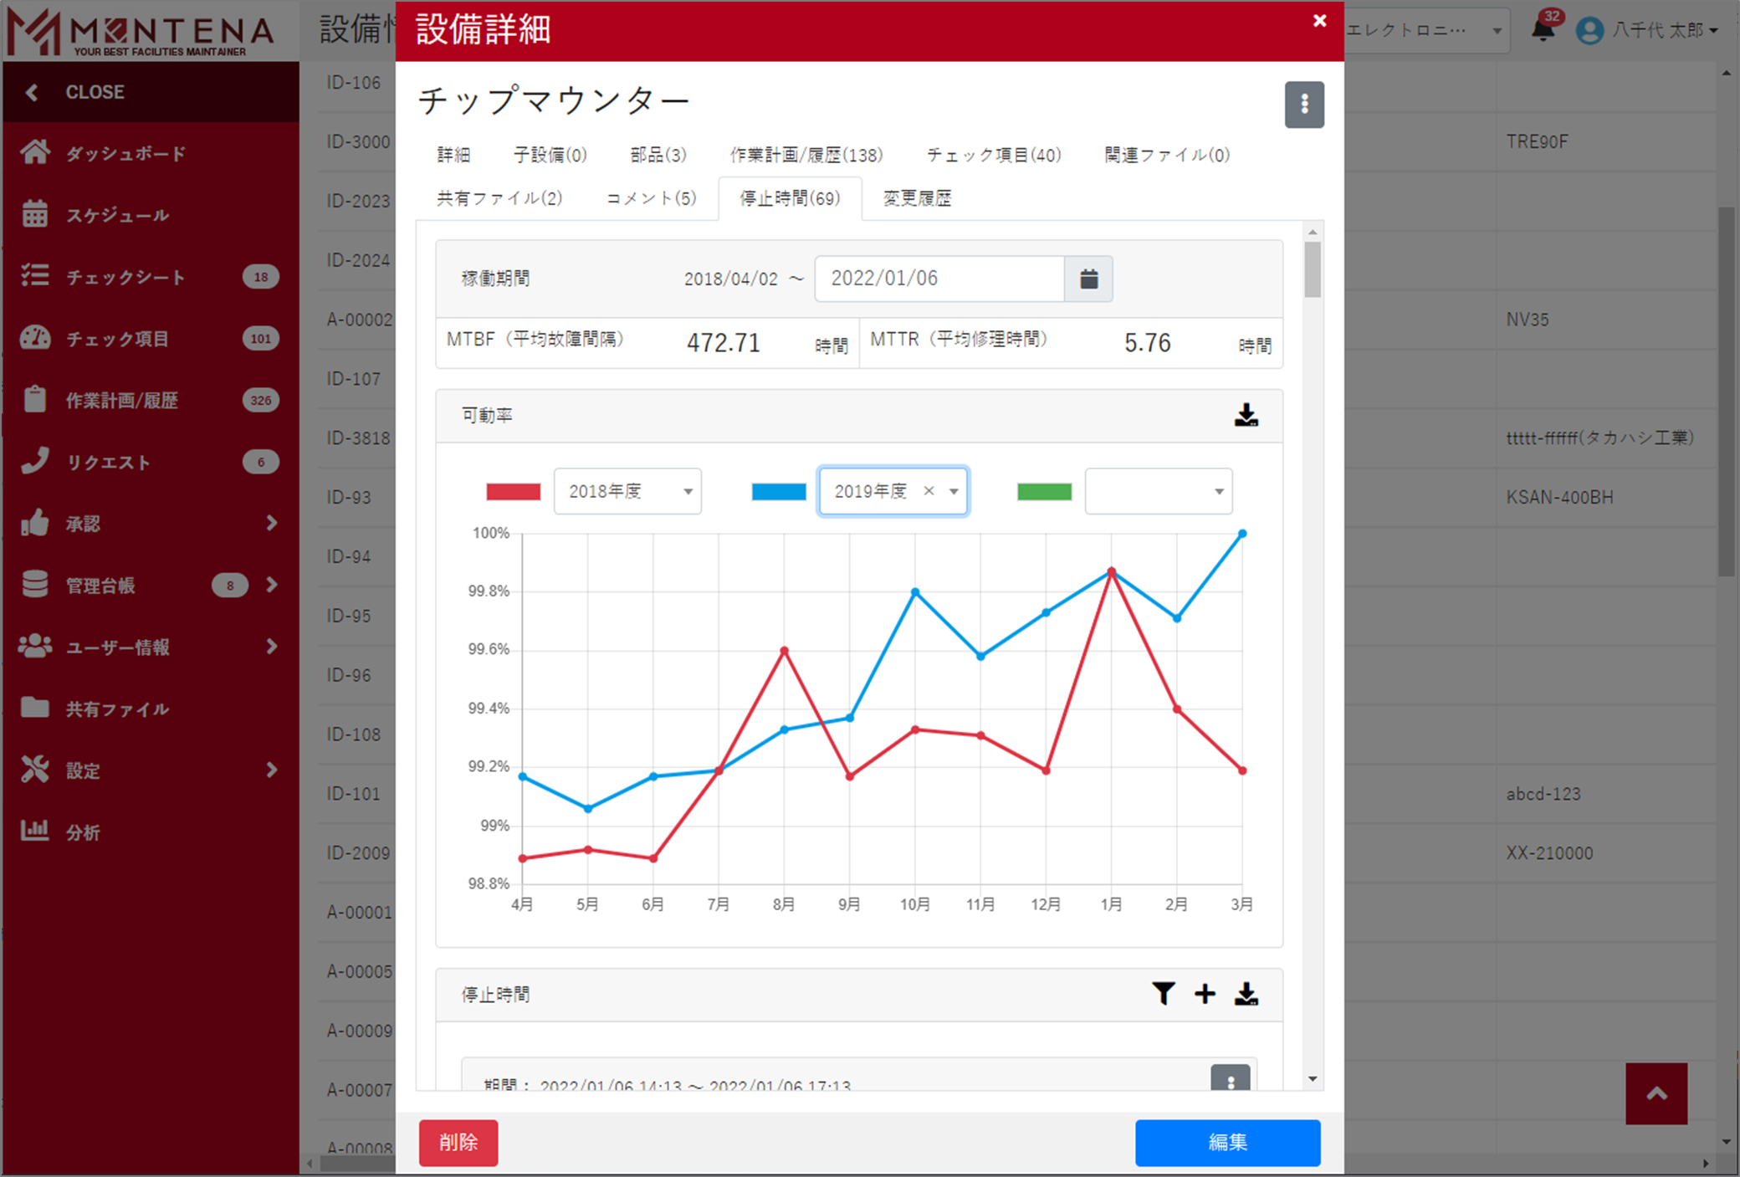The height and width of the screenshot is (1177, 1740).
Task: Click the calendar icon for operating period
Action: [1088, 279]
